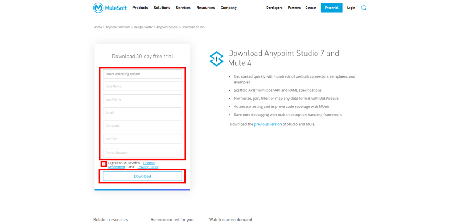This screenshot has width=459, height=224.
Task: Tick the MuleSoft license agreement checkbox
Action: click(x=103, y=164)
